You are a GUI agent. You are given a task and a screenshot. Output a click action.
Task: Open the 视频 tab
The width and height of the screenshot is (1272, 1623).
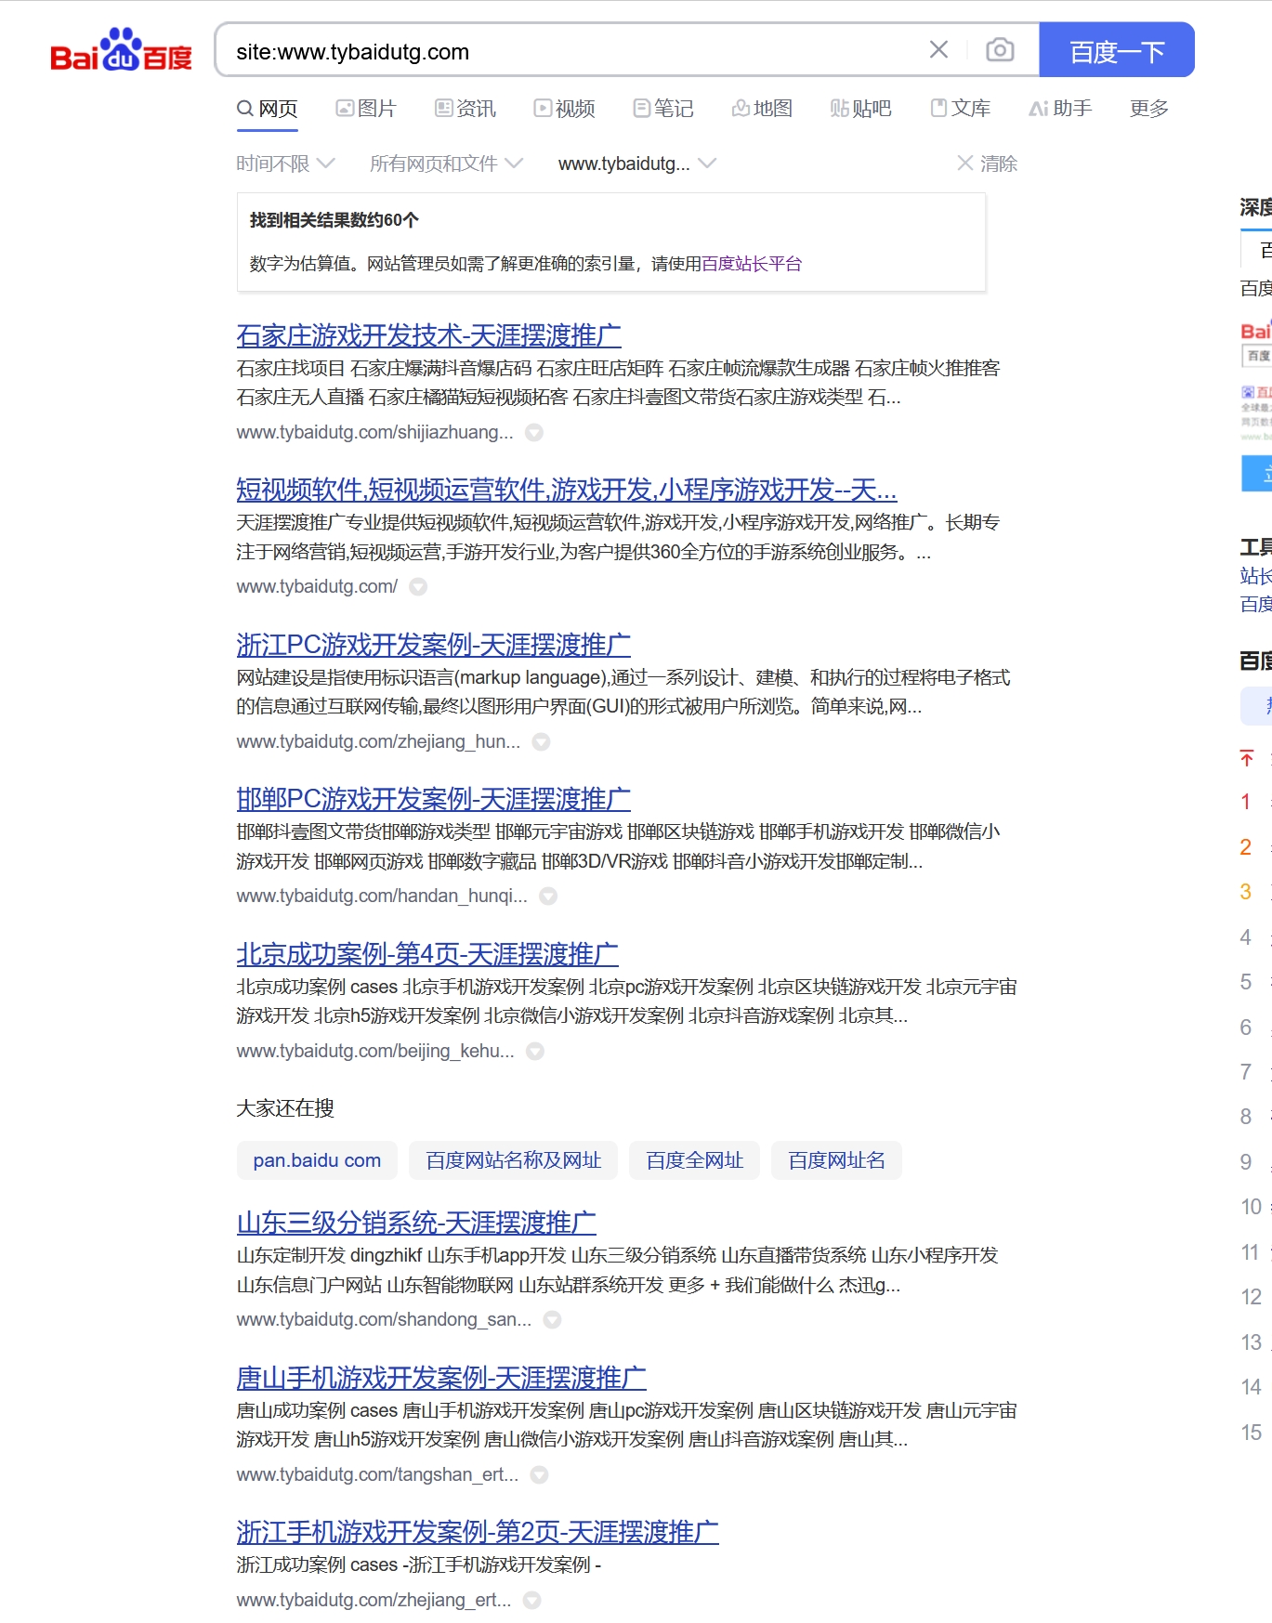(564, 109)
